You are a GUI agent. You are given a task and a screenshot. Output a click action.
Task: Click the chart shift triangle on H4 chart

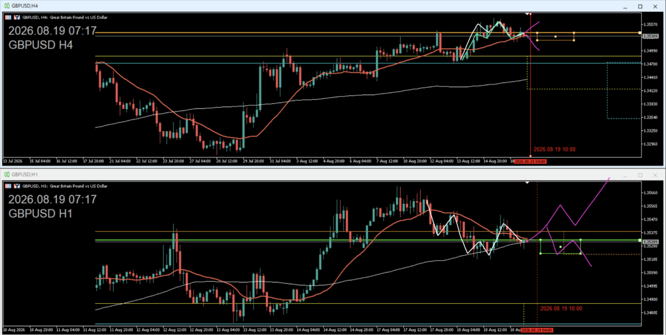[527, 14]
